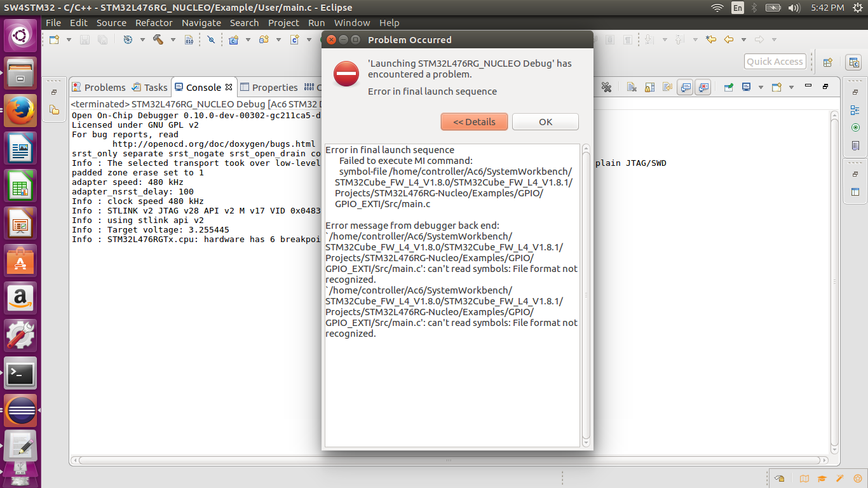Open the Refactor menu
Viewport: 868px width, 488px height.
pos(154,23)
